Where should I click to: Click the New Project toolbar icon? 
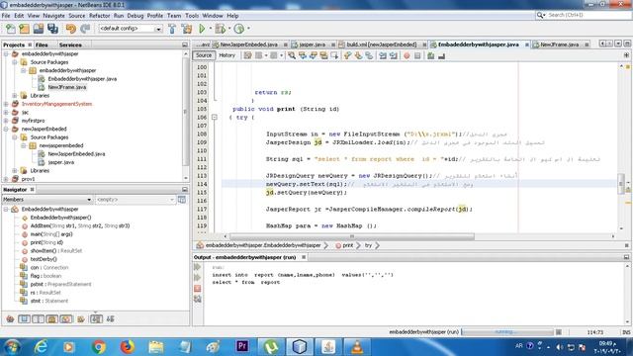[24, 29]
